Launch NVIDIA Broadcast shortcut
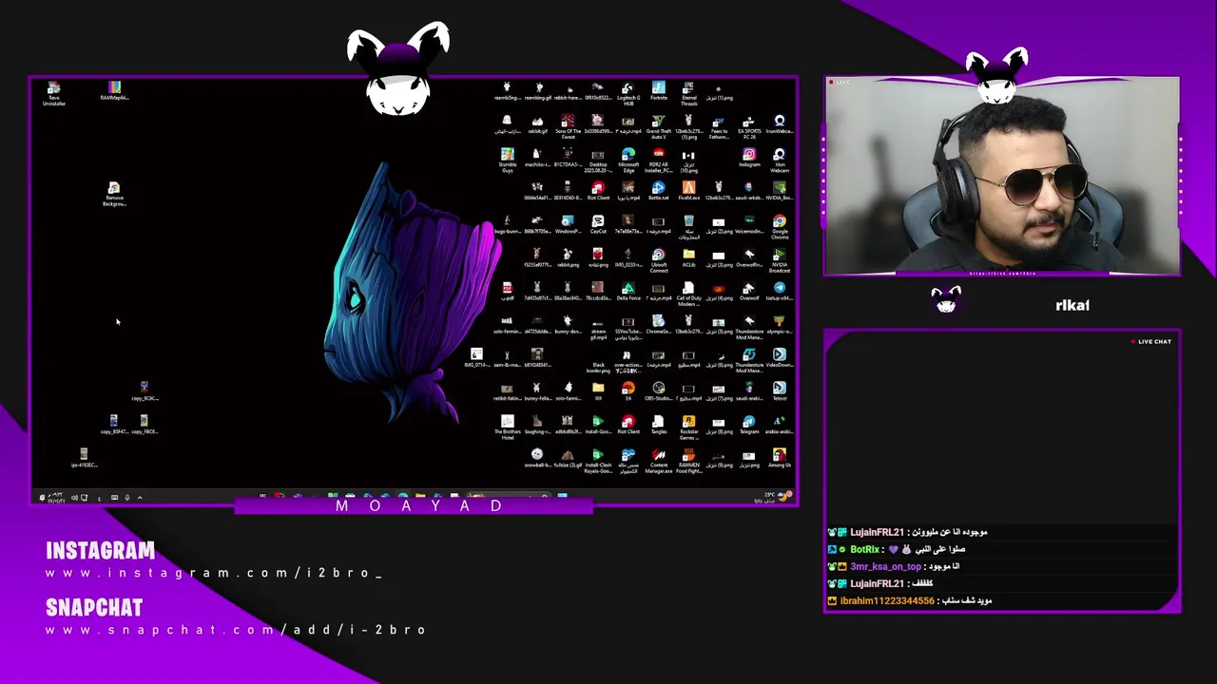The height and width of the screenshot is (684, 1217). coord(780,260)
